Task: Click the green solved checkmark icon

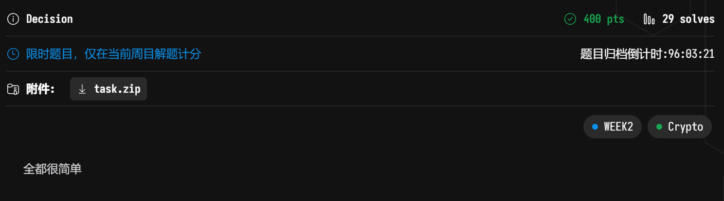Action: (570, 19)
